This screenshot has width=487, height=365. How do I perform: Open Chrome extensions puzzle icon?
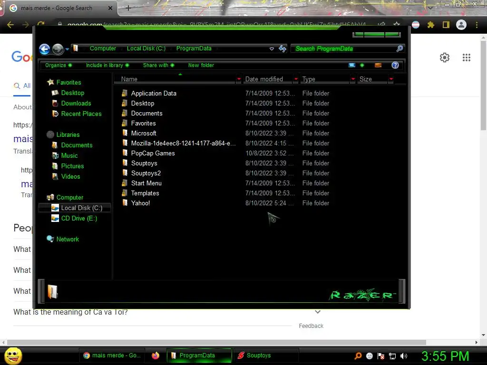pyautogui.click(x=431, y=25)
